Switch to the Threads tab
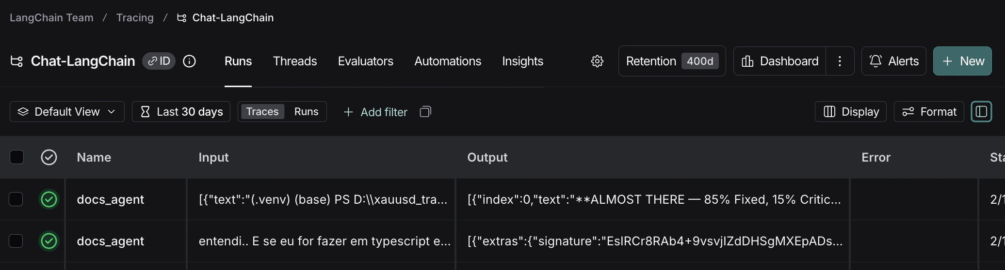This screenshot has width=1005, height=270. [295, 61]
